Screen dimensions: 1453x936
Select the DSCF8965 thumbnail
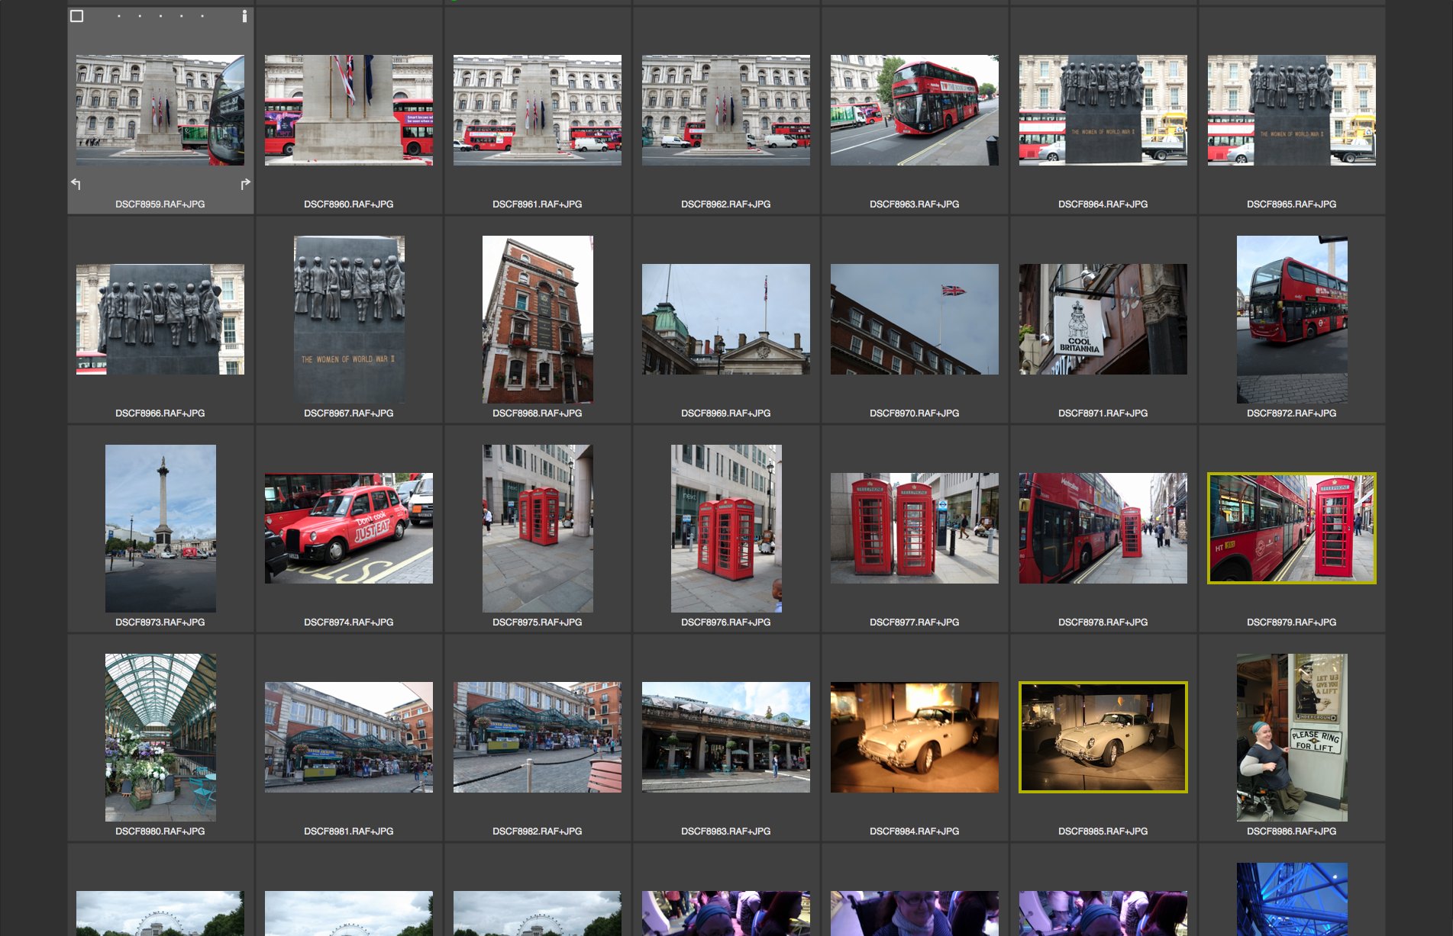[x=1292, y=110]
